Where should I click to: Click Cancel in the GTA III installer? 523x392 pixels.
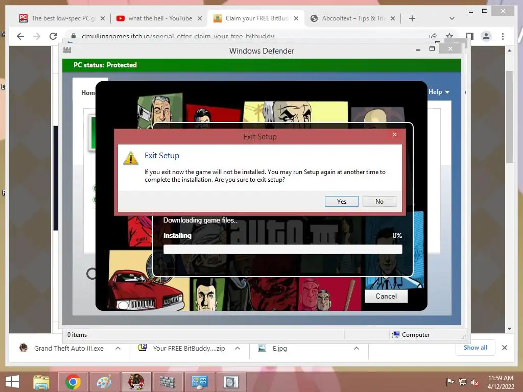pos(386,296)
